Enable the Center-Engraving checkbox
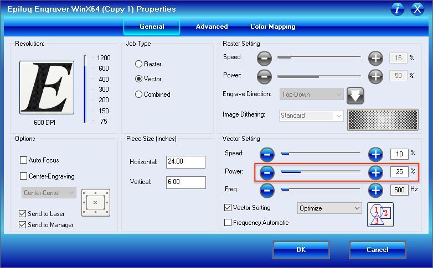Viewport: 433px width, 268px height. click(23, 176)
